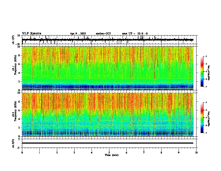The image size is (221, 171).
Task: Click the ch.2 spectrogram color scale bar
Action: (x=202, y=118)
